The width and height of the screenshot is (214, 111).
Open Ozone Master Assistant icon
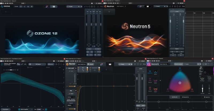[47, 6]
